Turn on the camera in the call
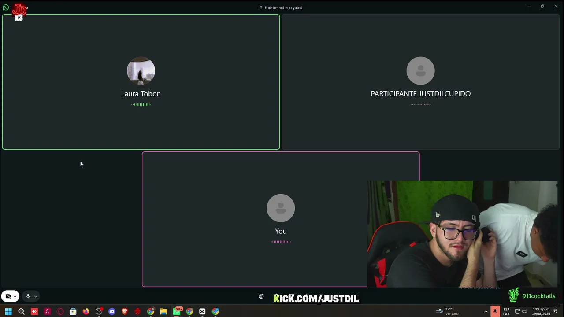The width and height of the screenshot is (564, 317). (7, 296)
